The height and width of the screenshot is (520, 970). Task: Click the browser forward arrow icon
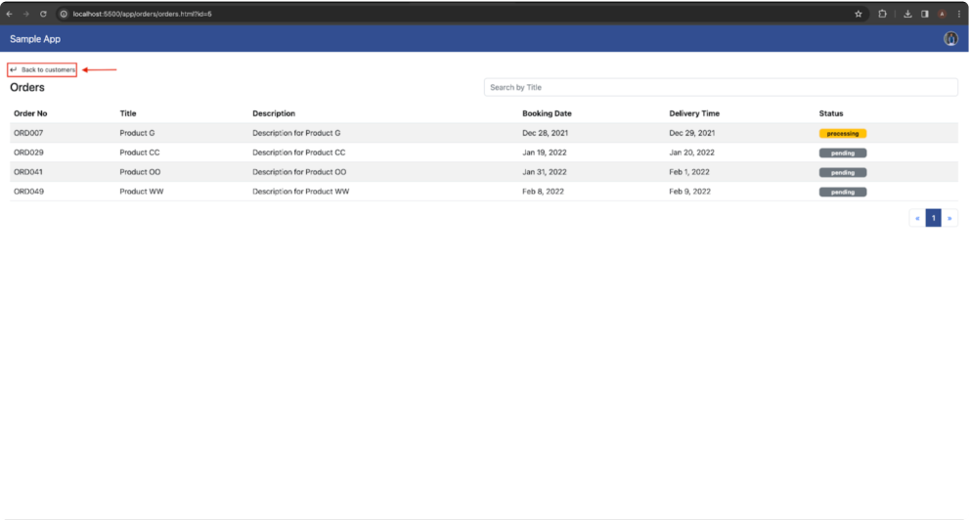click(26, 14)
